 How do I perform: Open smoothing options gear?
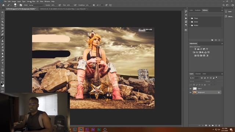pos(94,5)
